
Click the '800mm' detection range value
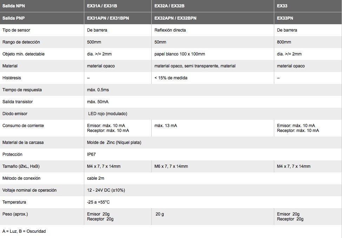tap(284, 42)
